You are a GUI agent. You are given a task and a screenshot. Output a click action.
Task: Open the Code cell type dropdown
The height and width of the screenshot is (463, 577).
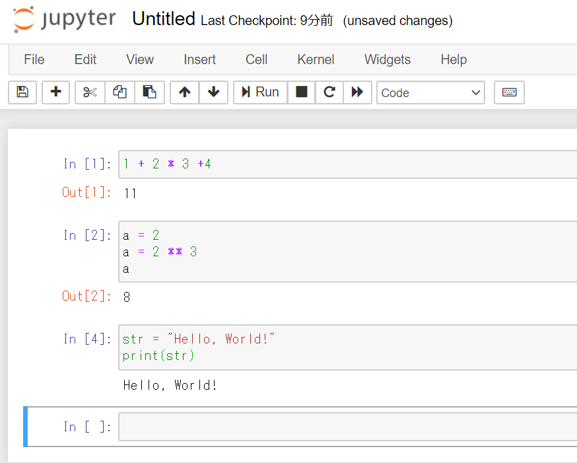point(430,92)
